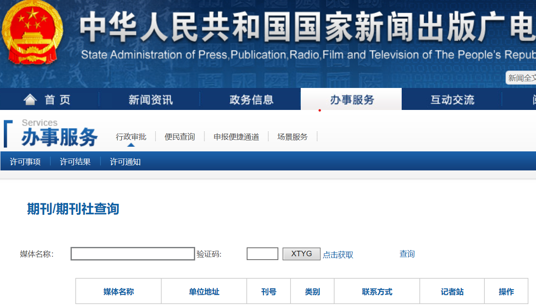Go to the 政务信息 section
This screenshot has height=307, width=536.
coord(250,99)
